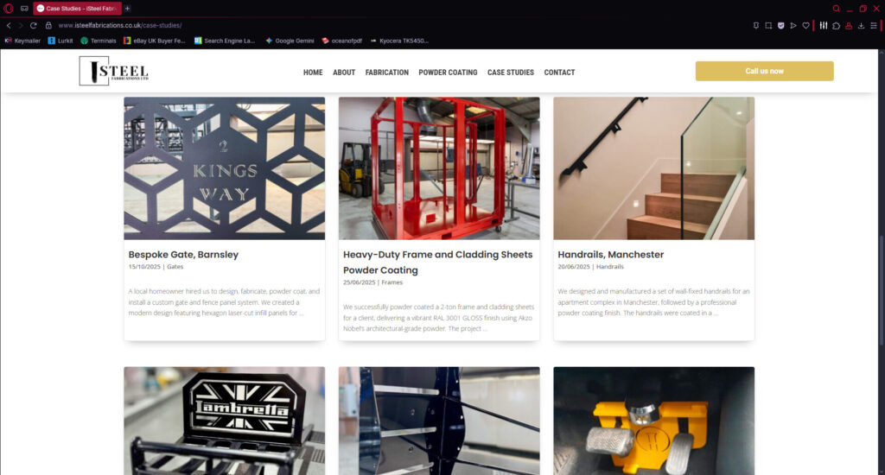
Task: Click the address bar URL field
Action: pos(395,25)
